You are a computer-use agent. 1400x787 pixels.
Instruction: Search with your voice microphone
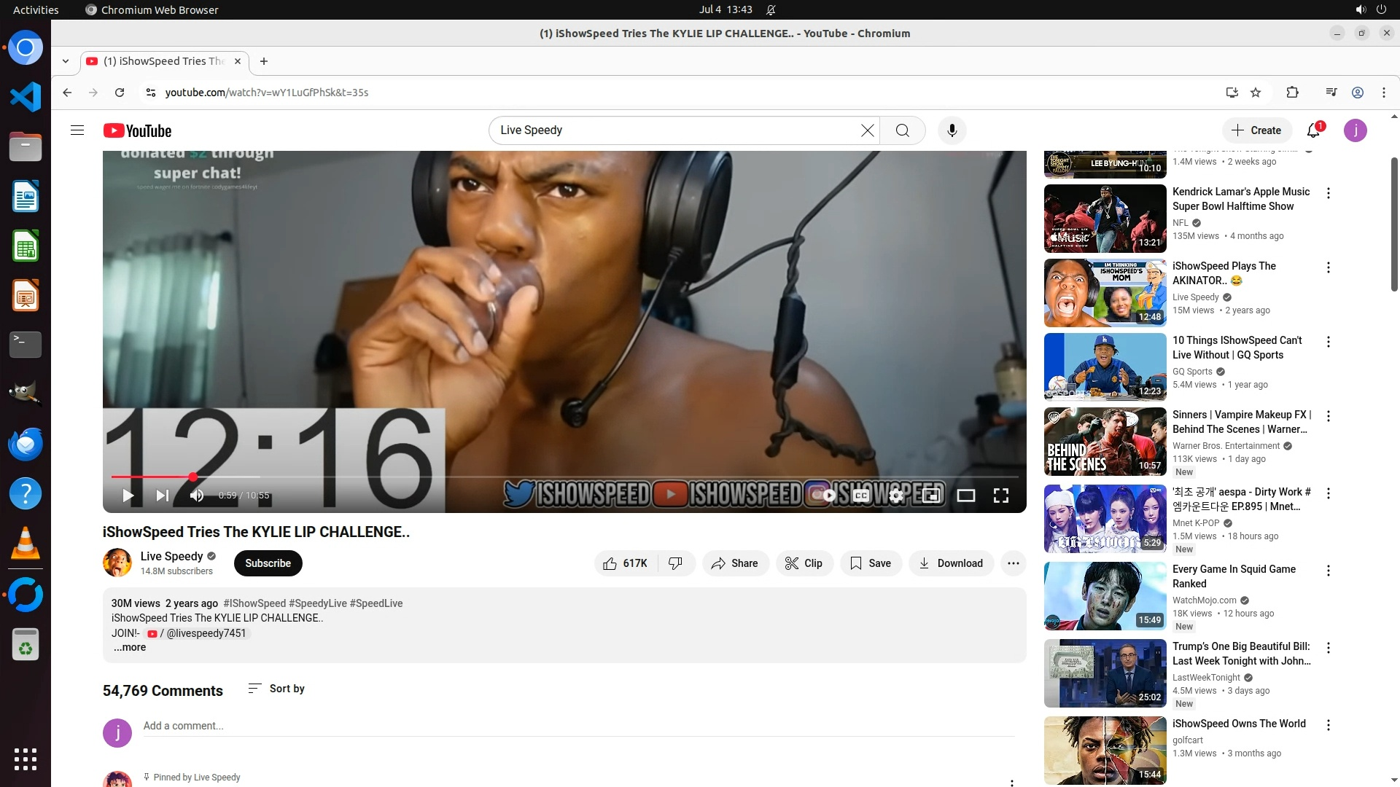click(x=952, y=130)
